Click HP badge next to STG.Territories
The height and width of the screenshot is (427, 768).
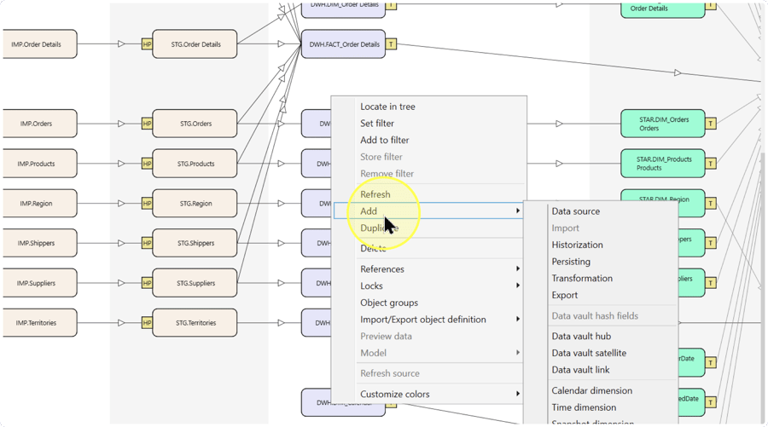click(x=147, y=323)
